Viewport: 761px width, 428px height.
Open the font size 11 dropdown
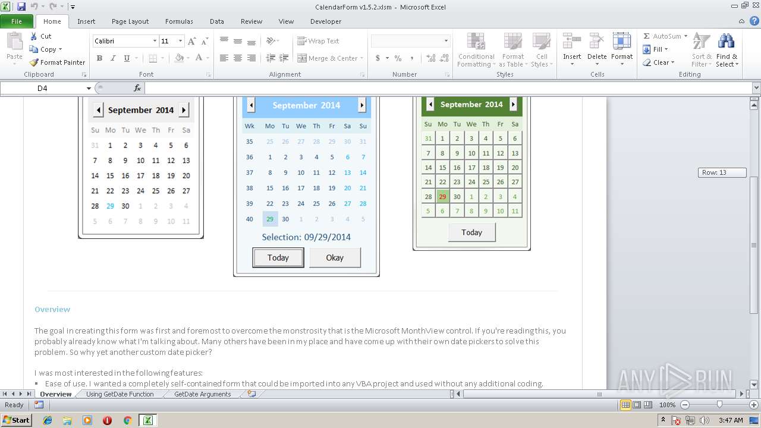pyautogui.click(x=180, y=41)
